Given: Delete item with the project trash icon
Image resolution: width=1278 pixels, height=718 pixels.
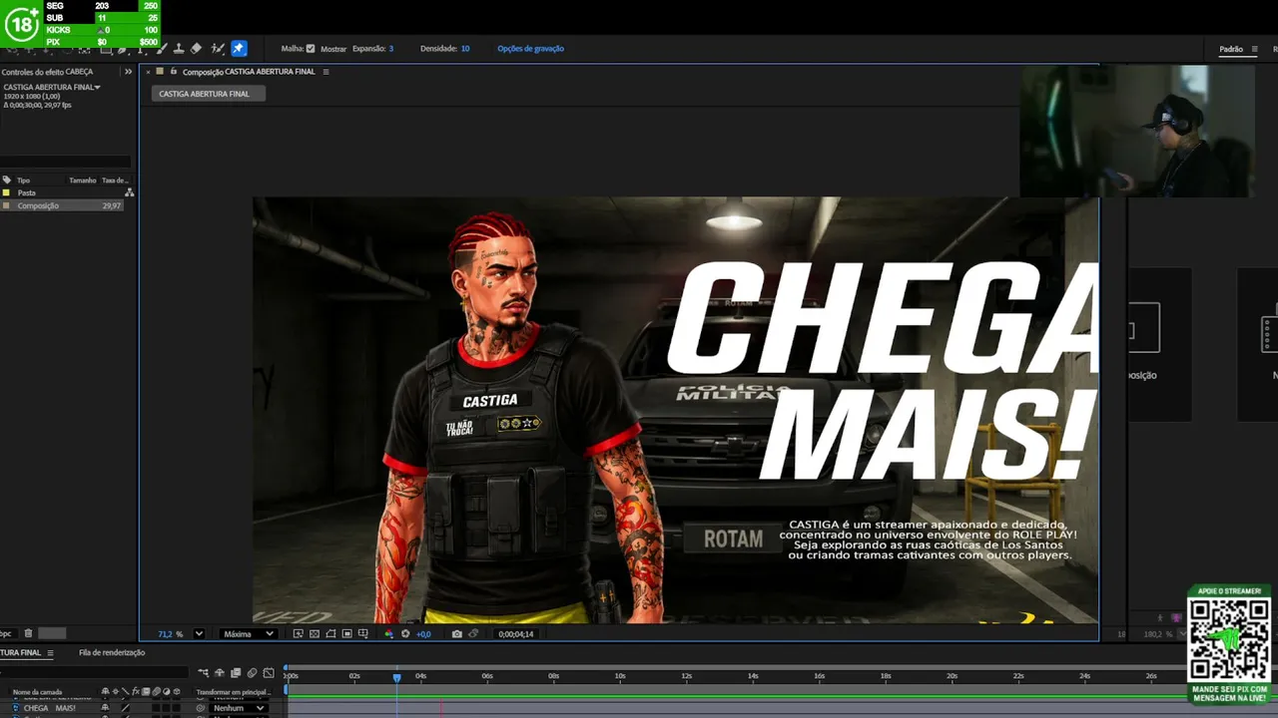Looking at the screenshot, I should coord(28,633).
